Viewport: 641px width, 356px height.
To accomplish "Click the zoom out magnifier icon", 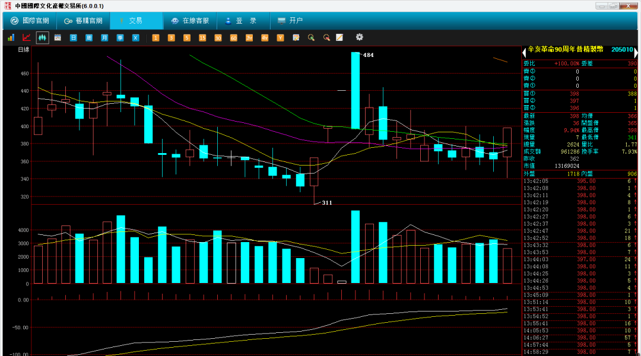I will pos(326,37).
